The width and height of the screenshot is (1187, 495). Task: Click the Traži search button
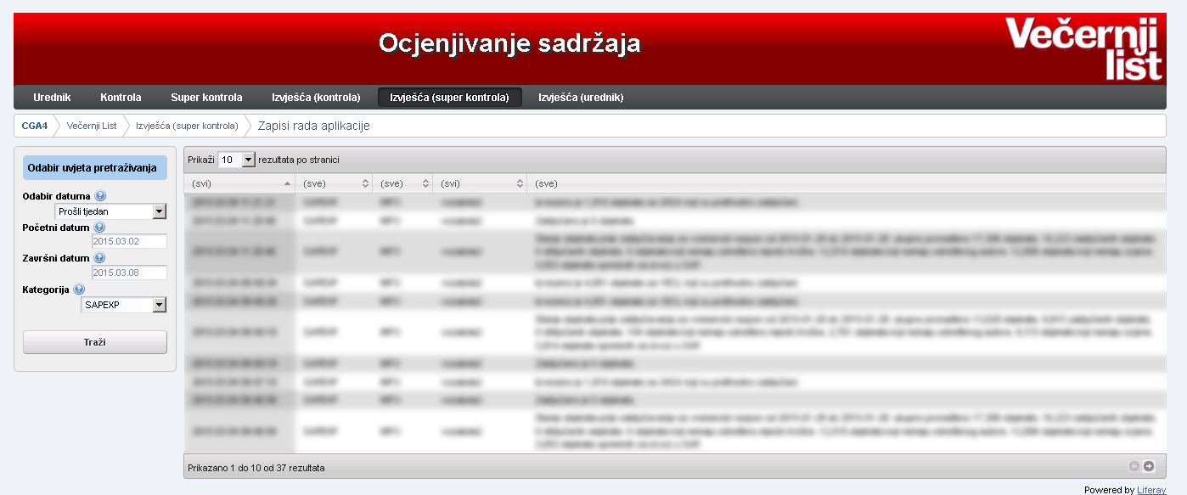[x=95, y=342]
